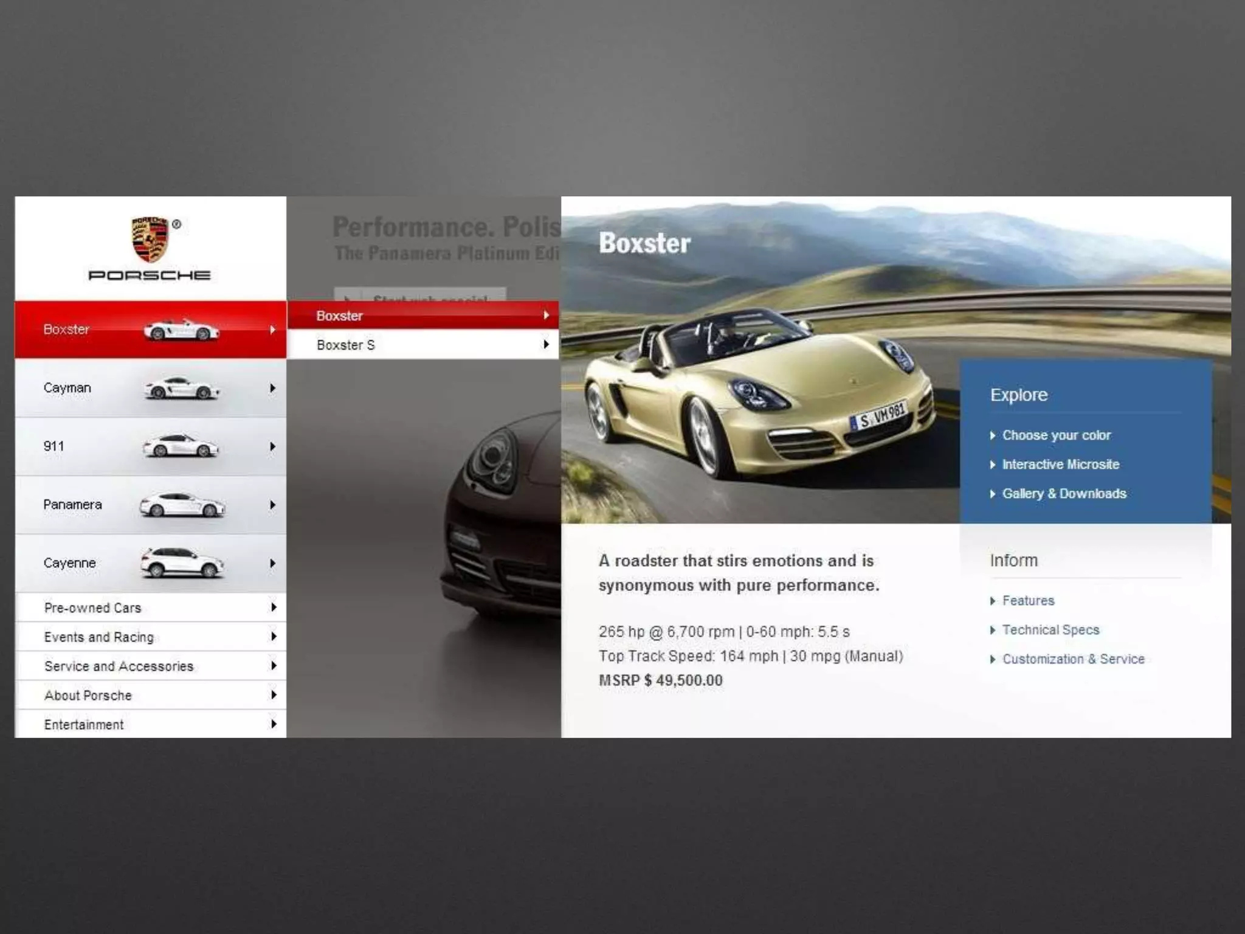1245x934 pixels.
Task: Open the Interactive Microsite link
Action: click(1060, 465)
